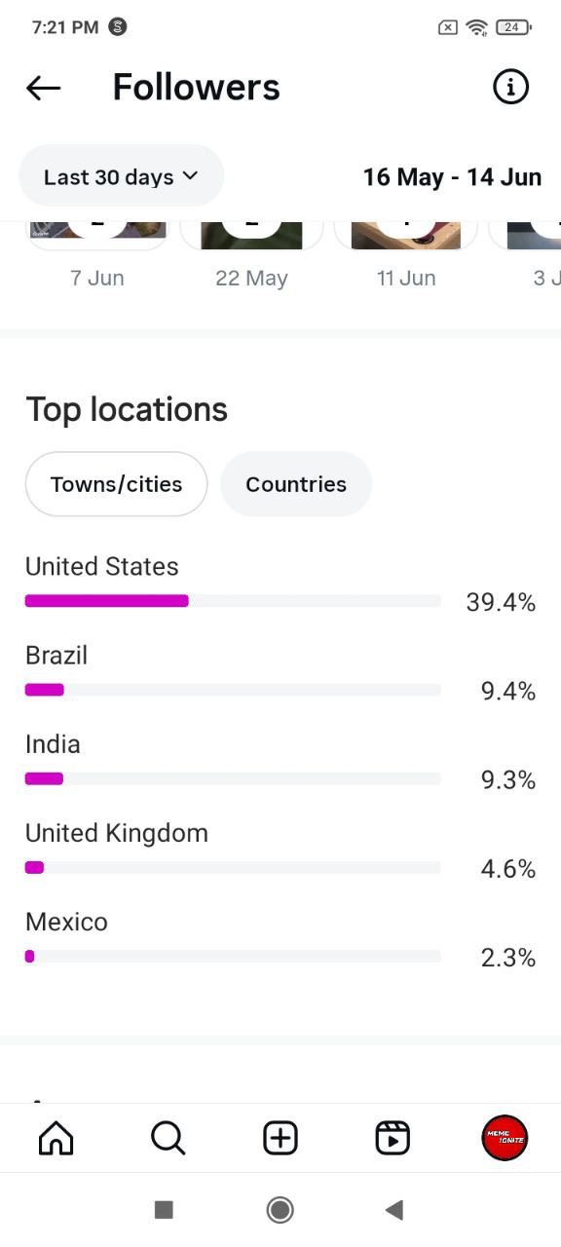The width and height of the screenshot is (561, 1247).
Task: Open the 11 Jun post thumbnail
Action: (406, 235)
